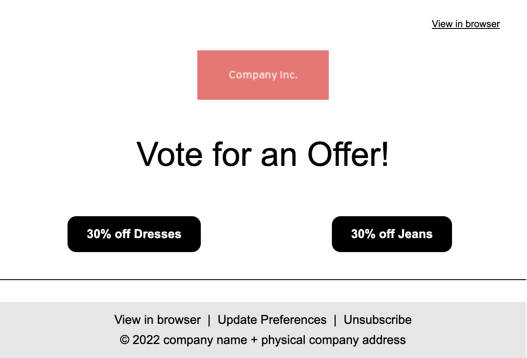Open the footer View in browser link
Screen dimensions: 527x358
click(157, 320)
